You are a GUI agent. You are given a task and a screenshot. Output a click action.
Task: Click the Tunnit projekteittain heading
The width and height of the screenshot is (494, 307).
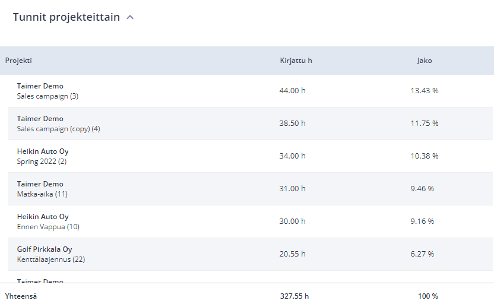click(66, 17)
